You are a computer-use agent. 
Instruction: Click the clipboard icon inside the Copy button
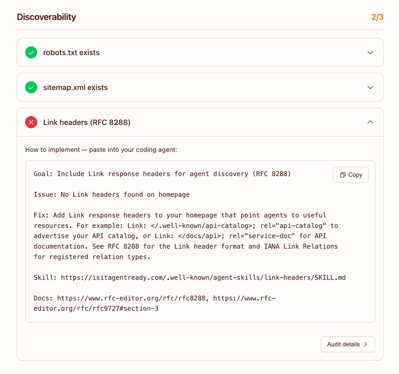pyautogui.click(x=343, y=175)
